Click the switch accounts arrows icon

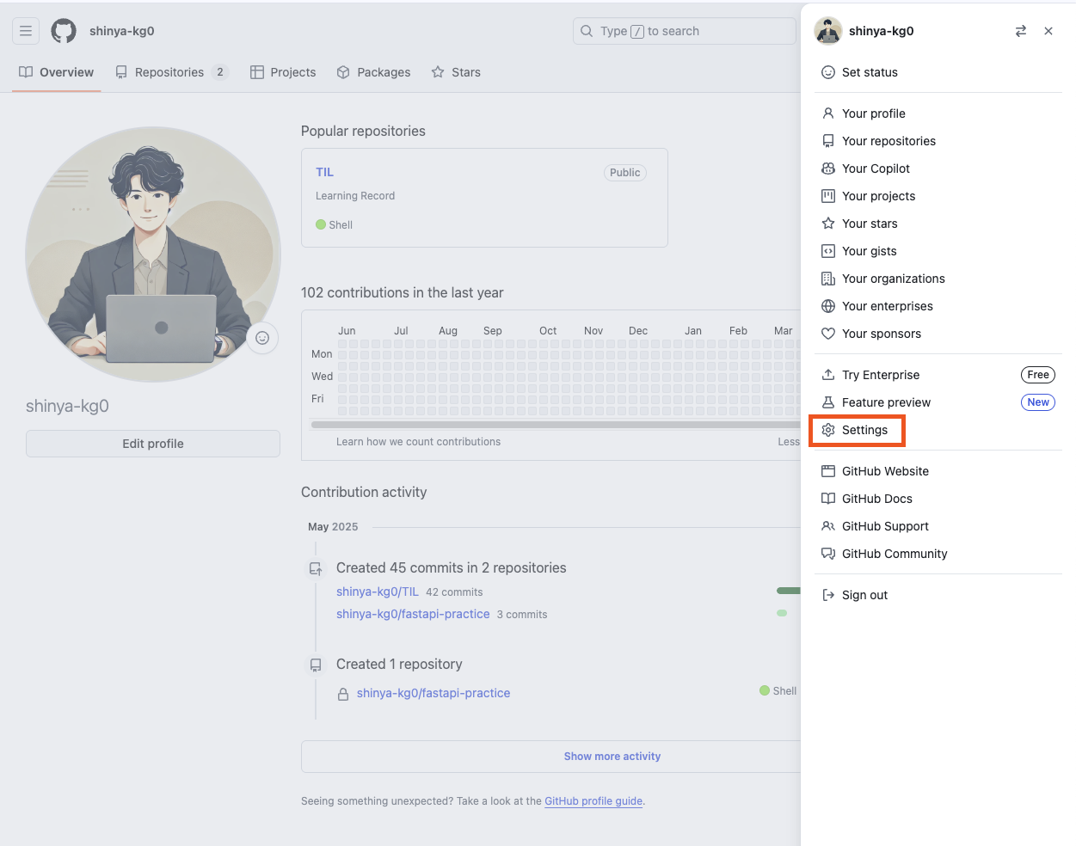[x=1020, y=30]
